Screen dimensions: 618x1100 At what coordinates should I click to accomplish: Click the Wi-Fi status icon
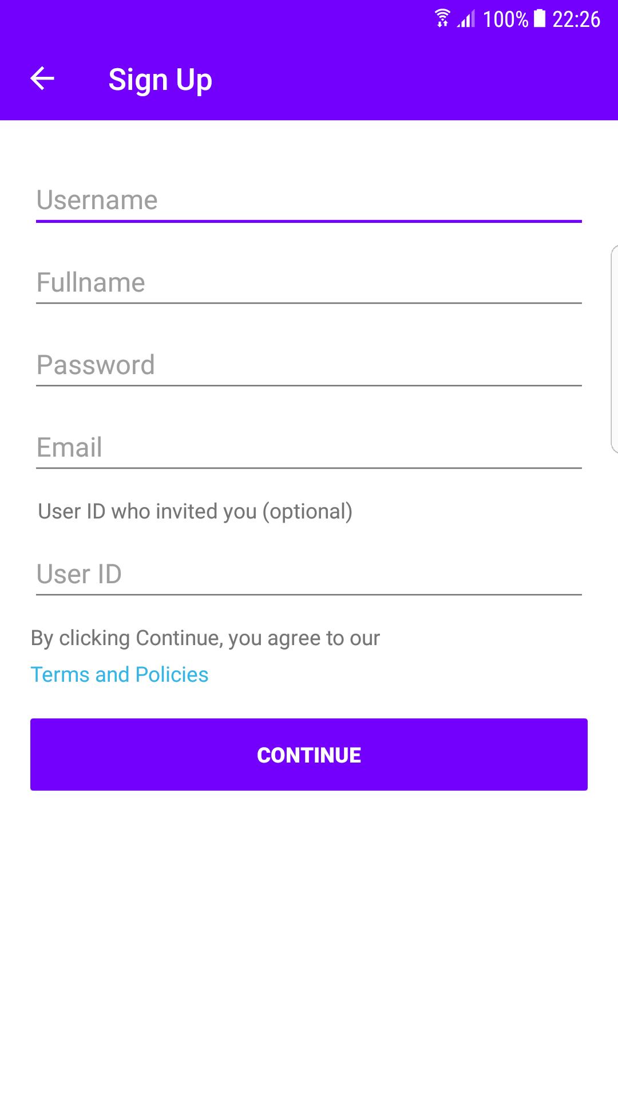442,18
